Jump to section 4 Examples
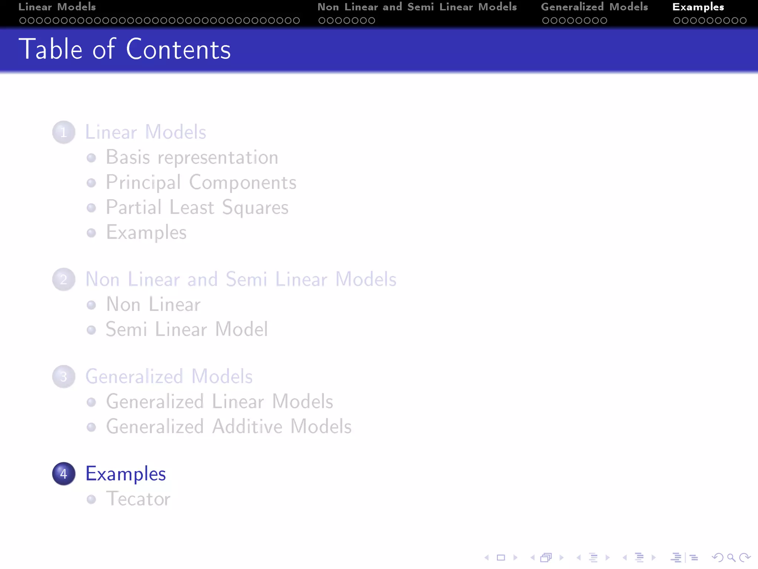This screenshot has height=569, width=758. point(125,474)
